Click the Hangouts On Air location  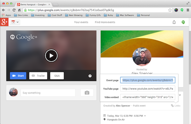[116, 120]
